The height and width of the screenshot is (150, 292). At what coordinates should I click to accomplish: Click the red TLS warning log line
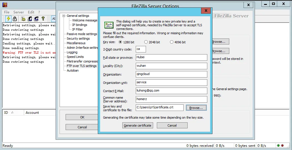(29, 53)
